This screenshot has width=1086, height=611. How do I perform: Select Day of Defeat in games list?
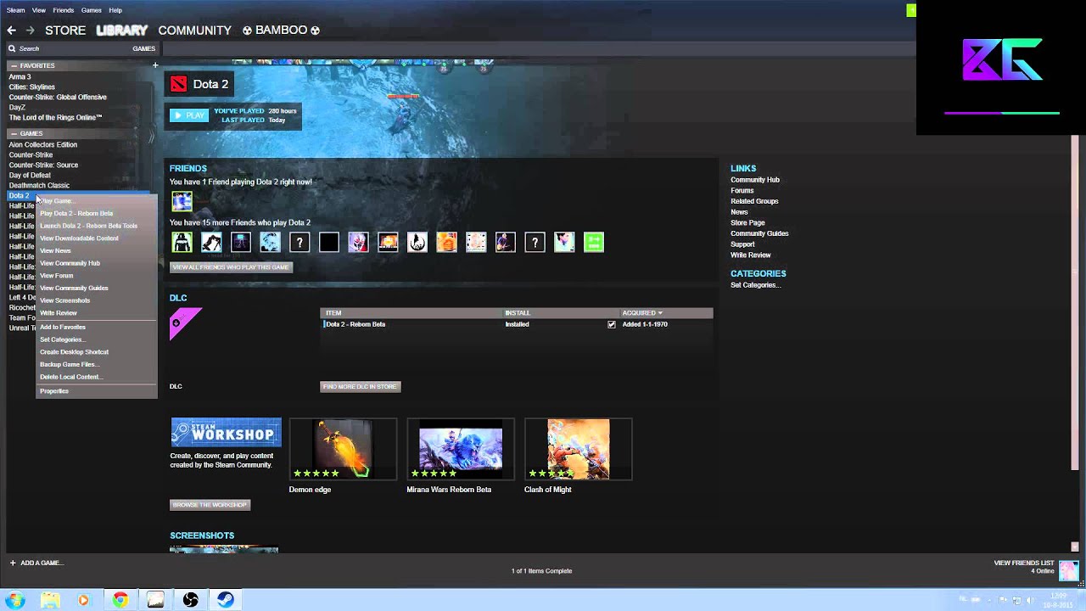point(30,176)
